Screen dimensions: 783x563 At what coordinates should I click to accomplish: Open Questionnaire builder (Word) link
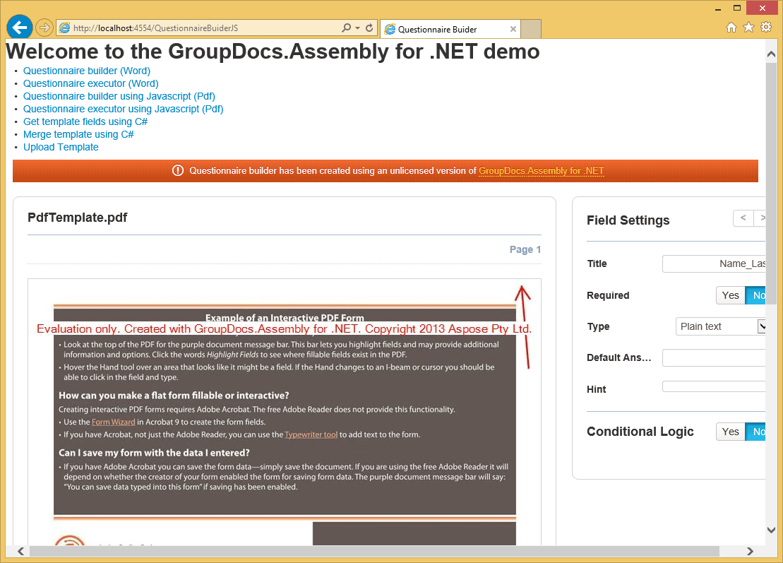click(x=86, y=71)
